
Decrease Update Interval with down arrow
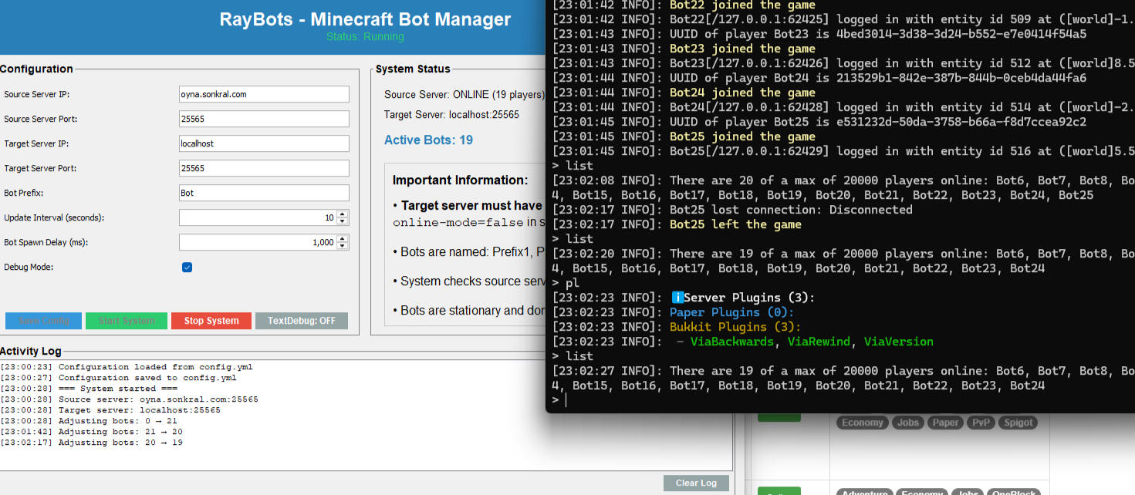343,221
